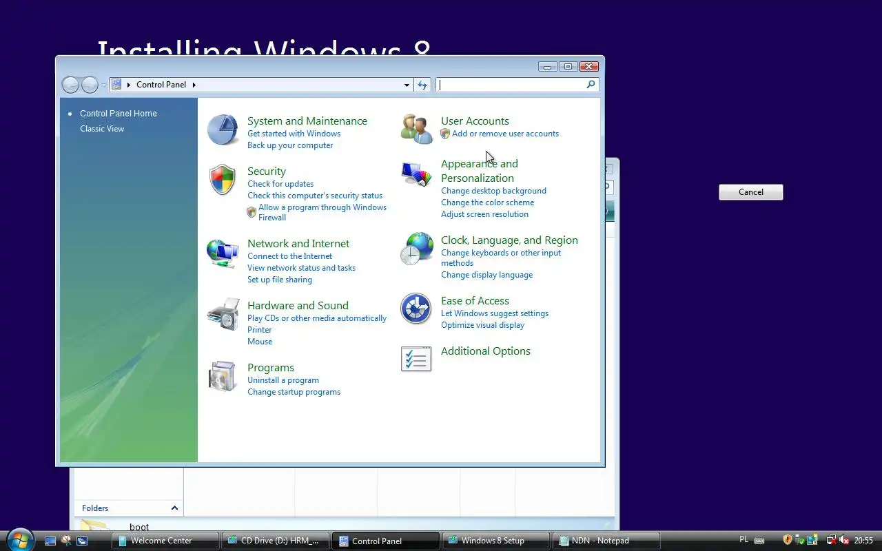The height and width of the screenshot is (551, 882).
Task: Open the Windows Start orb
Action: coord(19,540)
